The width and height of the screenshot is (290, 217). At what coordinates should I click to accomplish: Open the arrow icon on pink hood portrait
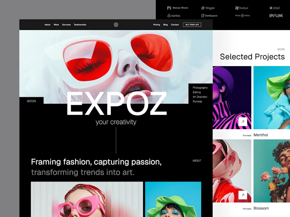(243, 195)
